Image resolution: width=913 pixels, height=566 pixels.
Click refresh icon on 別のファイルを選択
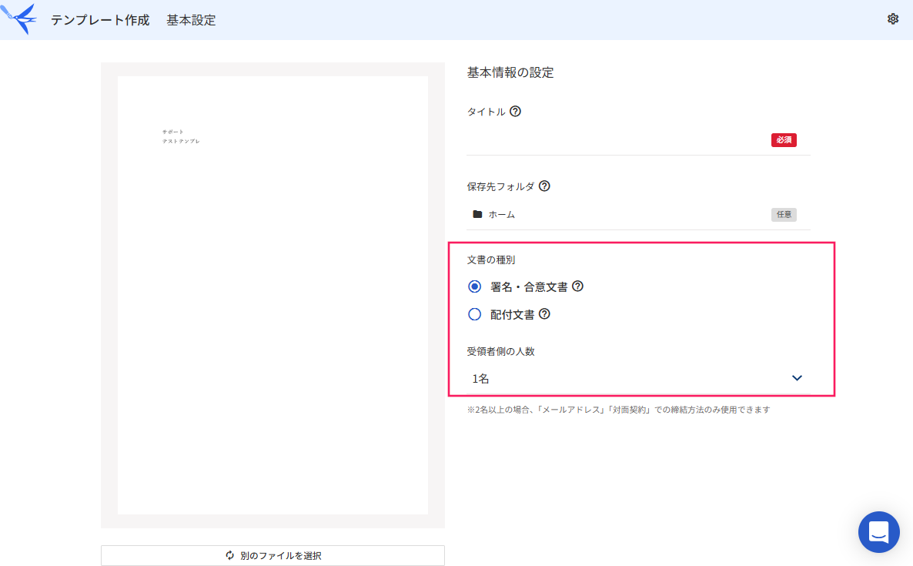pos(230,555)
